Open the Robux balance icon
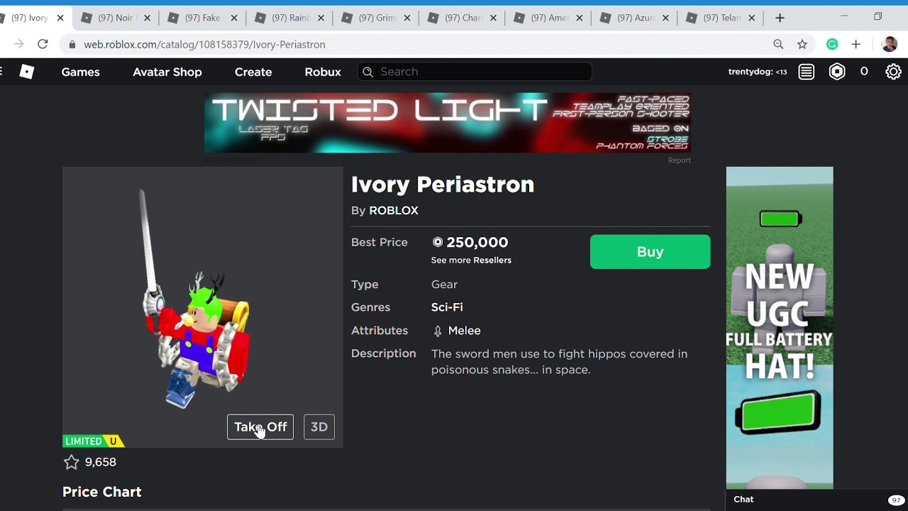908x511 pixels. click(x=837, y=72)
